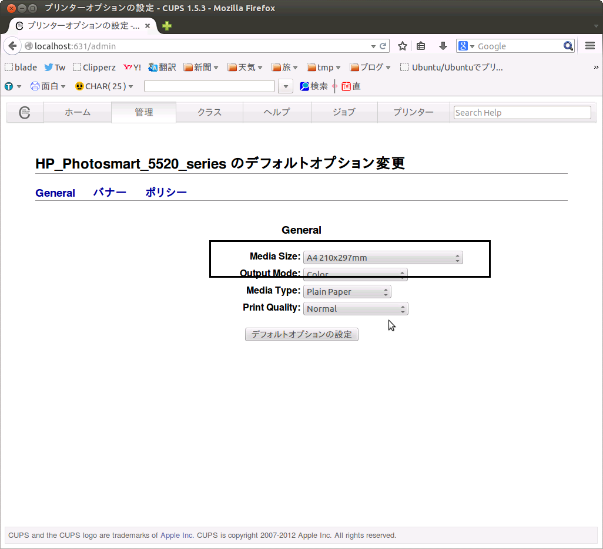Open the URL history dropdown arrow

[373, 46]
